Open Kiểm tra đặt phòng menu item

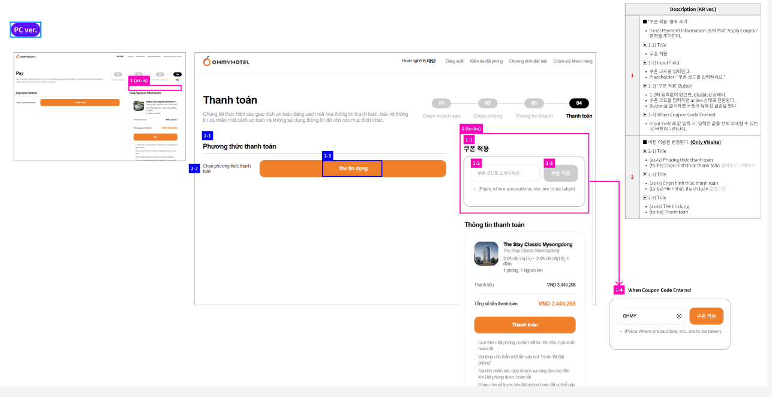486,61
